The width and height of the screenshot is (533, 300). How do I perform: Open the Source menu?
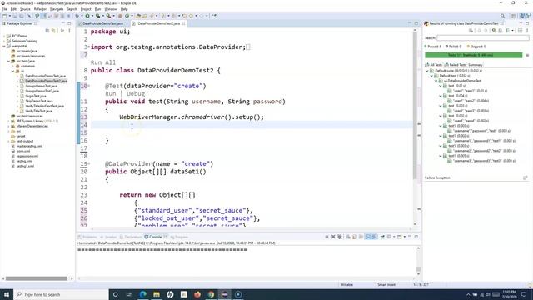(25, 9)
